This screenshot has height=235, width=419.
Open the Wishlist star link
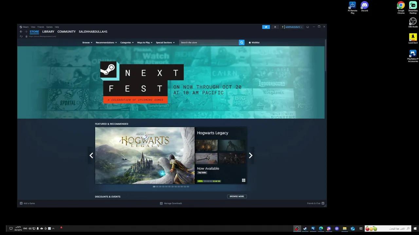tap(254, 42)
